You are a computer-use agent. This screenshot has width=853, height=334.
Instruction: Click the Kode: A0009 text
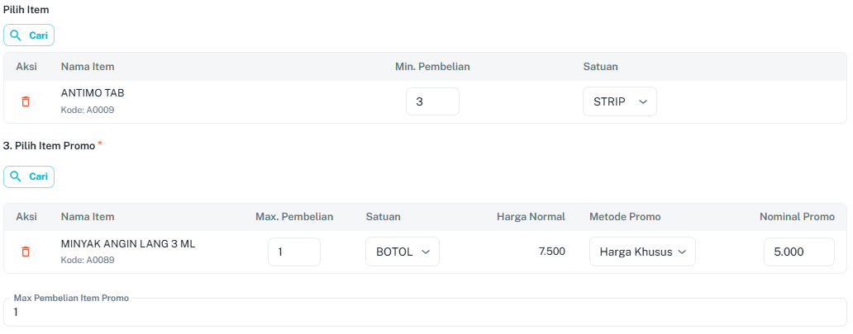pos(88,110)
